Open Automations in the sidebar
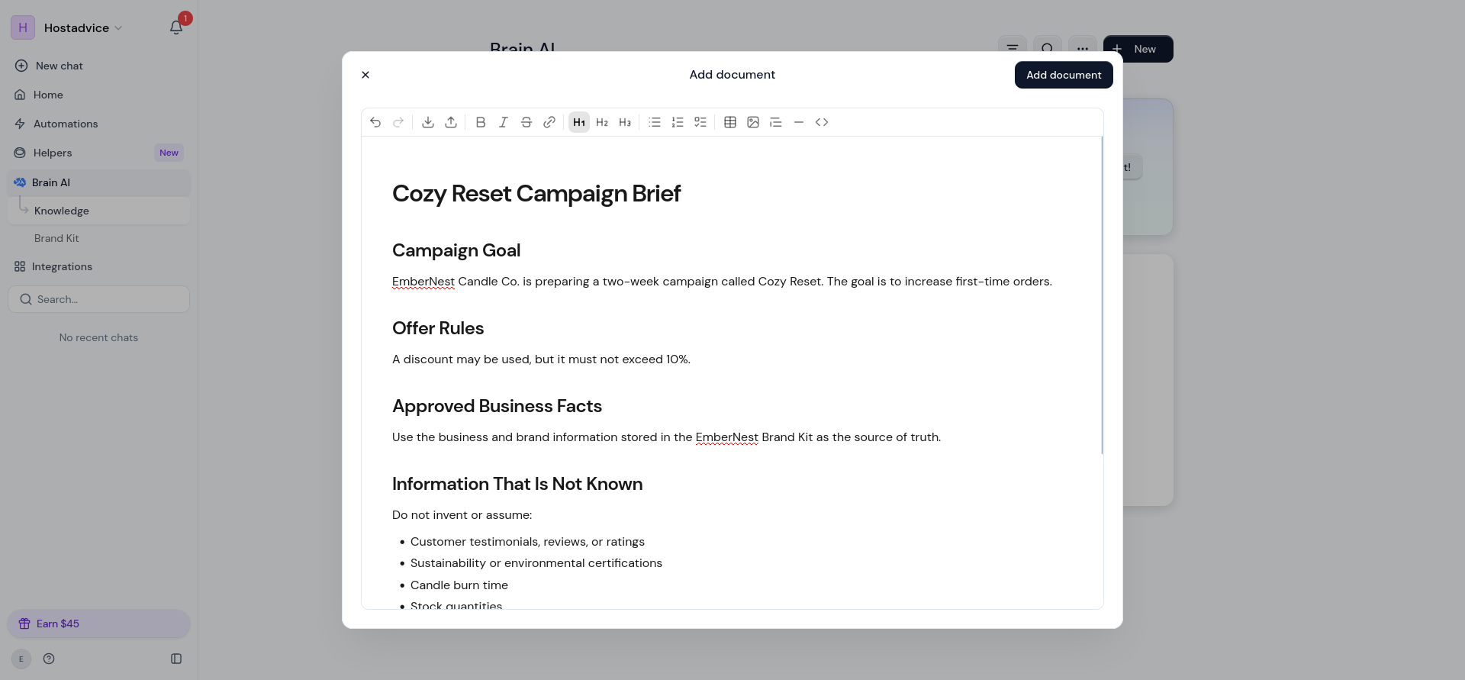The image size is (1465, 680). (x=98, y=124)
